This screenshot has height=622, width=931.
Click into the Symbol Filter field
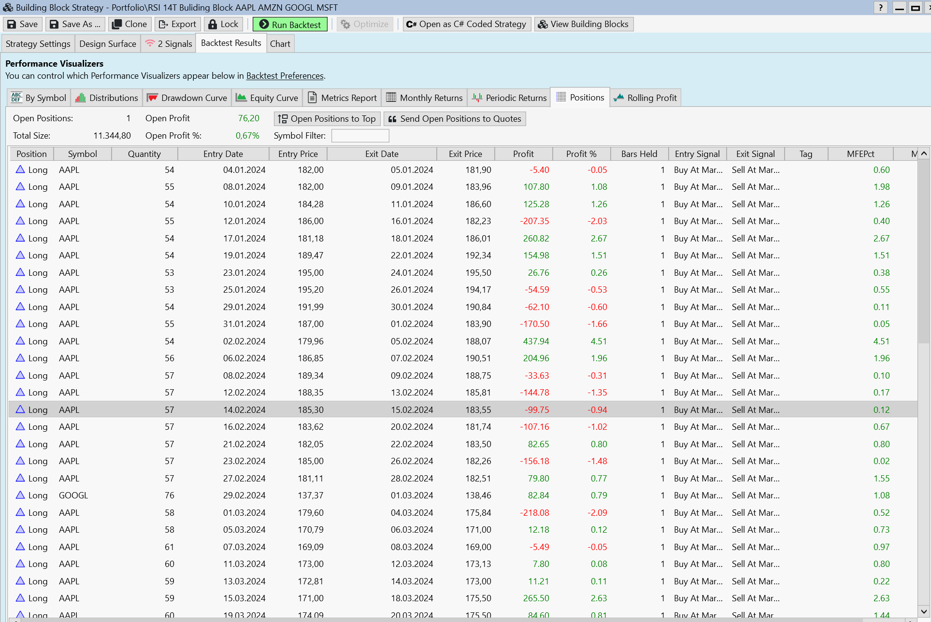click(360, 136)
